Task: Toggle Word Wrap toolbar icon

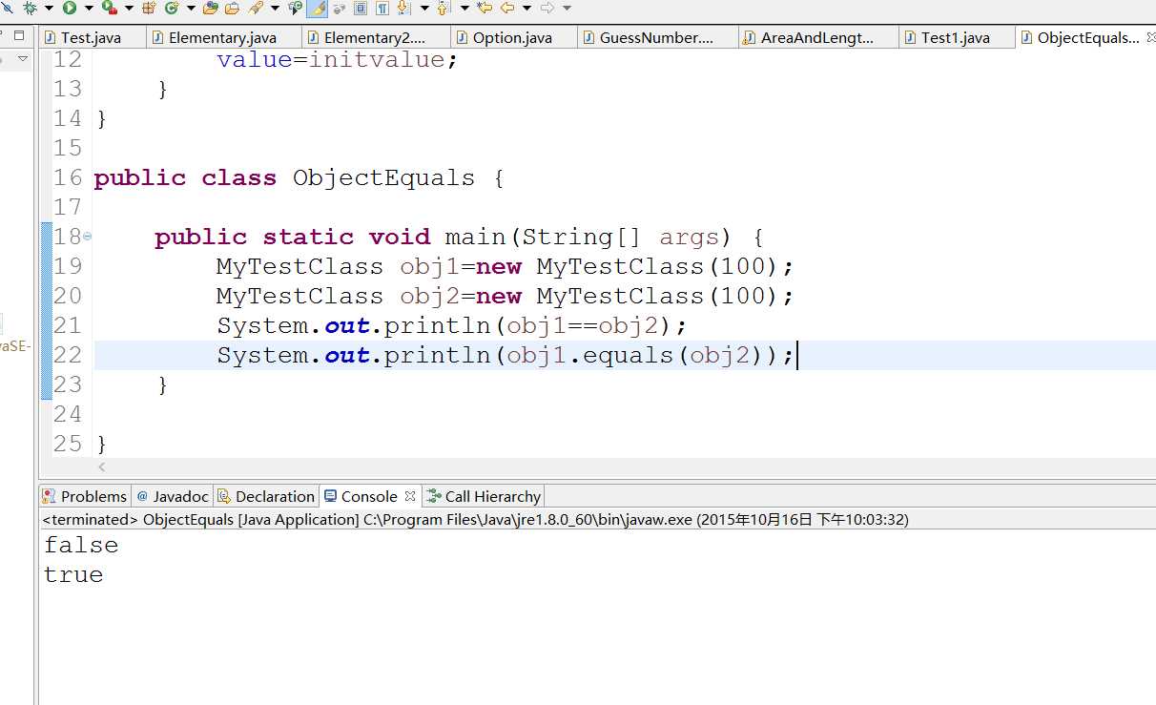Action: 339,9
